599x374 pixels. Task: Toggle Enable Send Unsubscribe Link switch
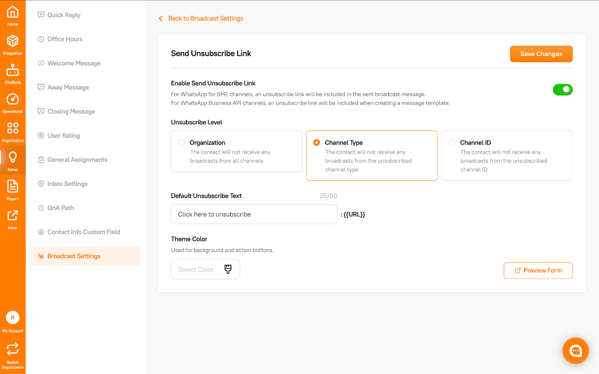coord(563,90)
